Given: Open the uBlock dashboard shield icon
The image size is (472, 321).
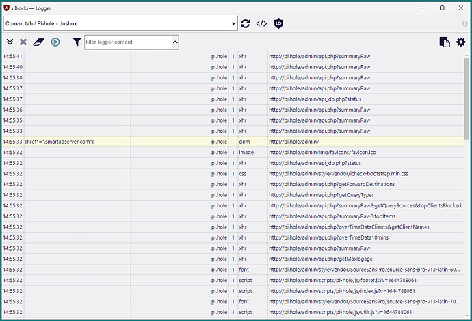Looking at the screenshot, I should 278,23.
